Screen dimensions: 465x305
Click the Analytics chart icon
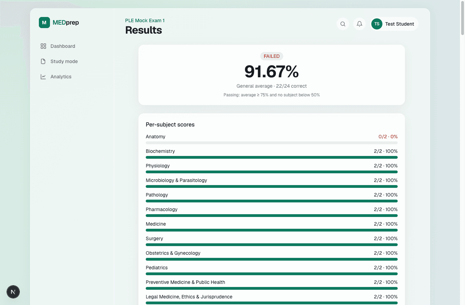click(x=43, y=77)
